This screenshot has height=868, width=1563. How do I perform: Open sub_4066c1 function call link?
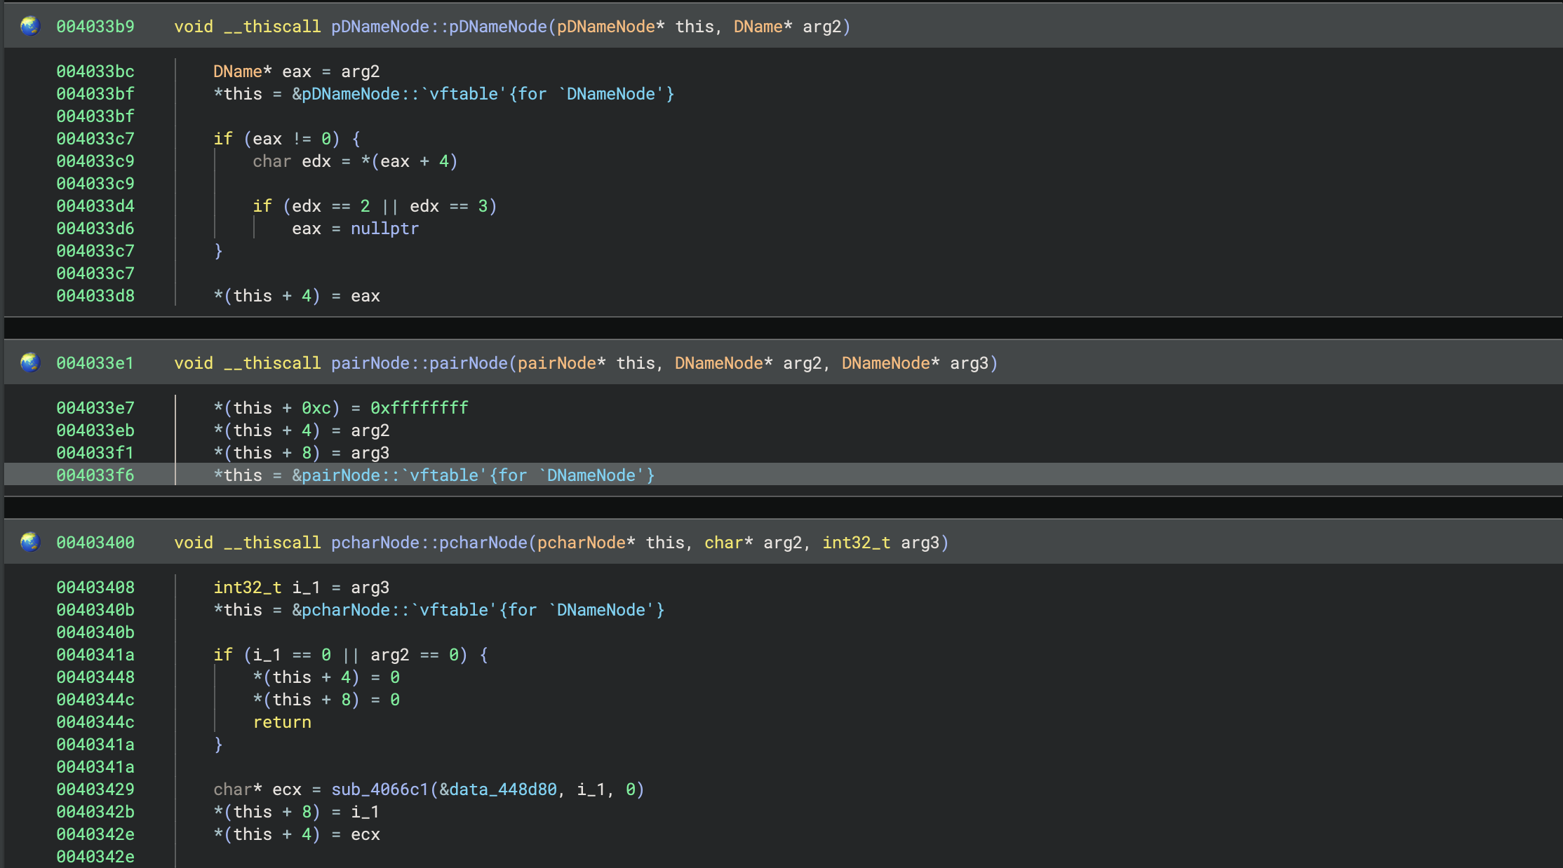(x=379, y=789)
